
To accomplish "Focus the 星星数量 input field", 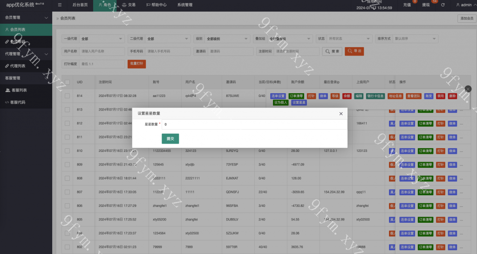I will (254, 124).
